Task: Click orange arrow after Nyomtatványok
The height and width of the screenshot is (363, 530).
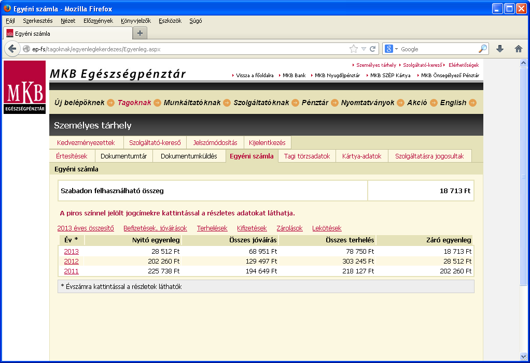Action: pos(400,103)
